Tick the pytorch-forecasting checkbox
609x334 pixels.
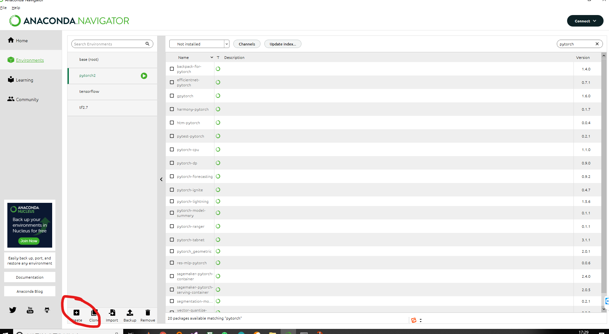click(x=172, y=176)
